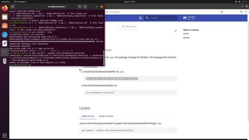Open the power icon in top bar
This screenshot has height=140, width=249.
pyautogui.click(x=243, y=2)
